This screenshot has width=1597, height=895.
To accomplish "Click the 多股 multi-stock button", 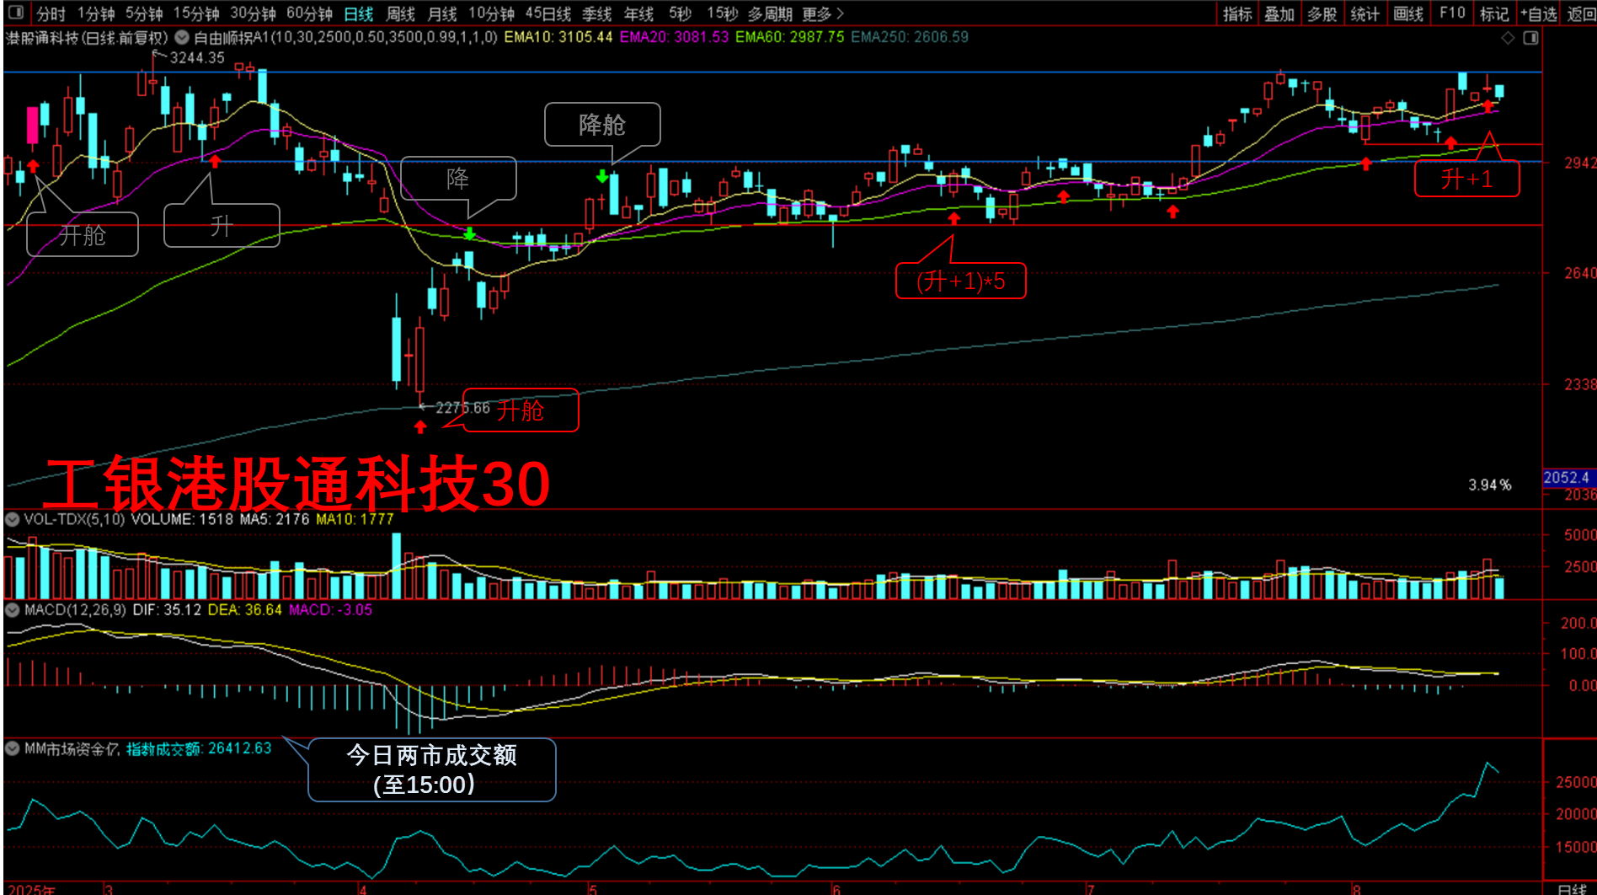I will click(1322, 13).
